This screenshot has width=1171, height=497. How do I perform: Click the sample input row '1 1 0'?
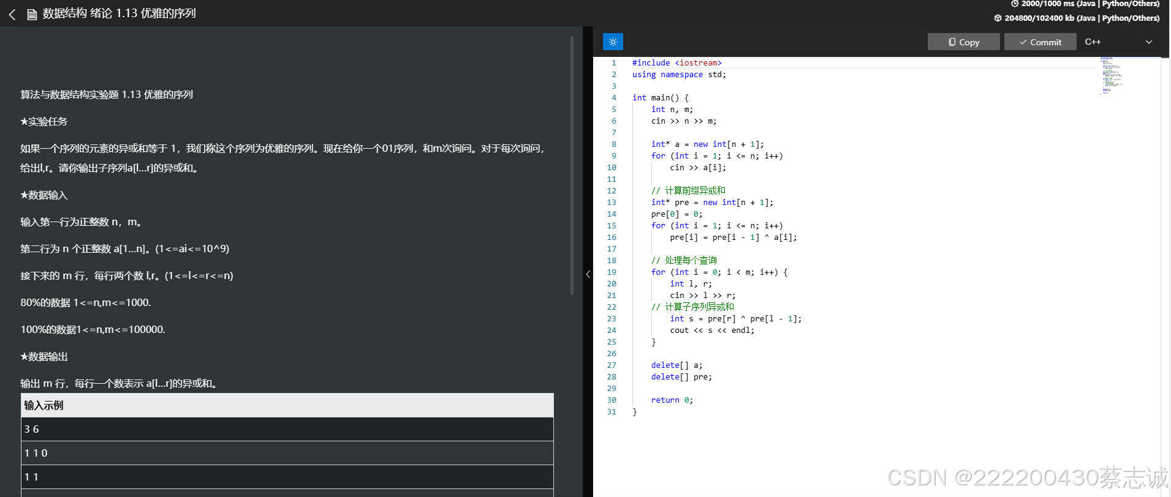287,453
